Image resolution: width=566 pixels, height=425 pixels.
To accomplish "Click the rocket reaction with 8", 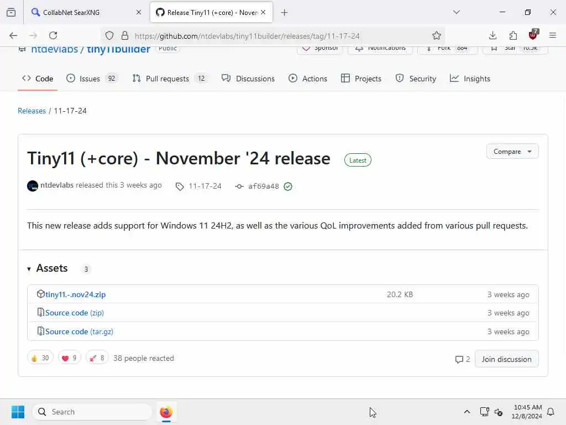I will tap(97, 358).
